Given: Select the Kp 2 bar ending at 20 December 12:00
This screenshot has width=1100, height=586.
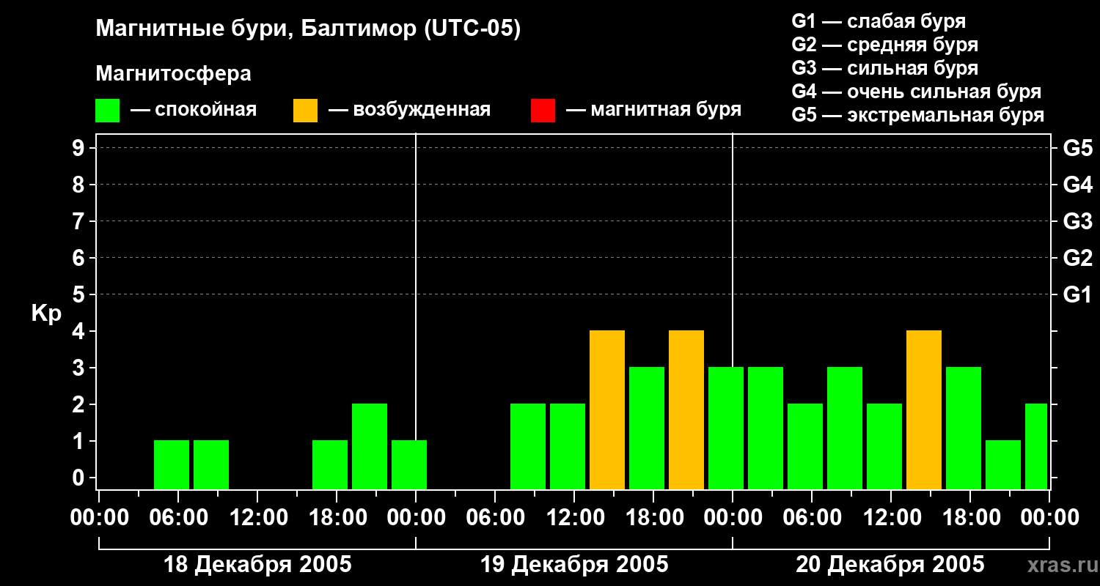Looking at the screenshot, I should pyautogui.click(x=884, y=446).
